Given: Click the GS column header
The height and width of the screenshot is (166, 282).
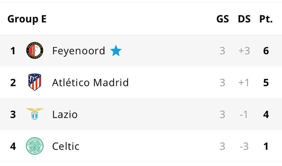Looking at the screenshot, I should click(x=222, y=19).
